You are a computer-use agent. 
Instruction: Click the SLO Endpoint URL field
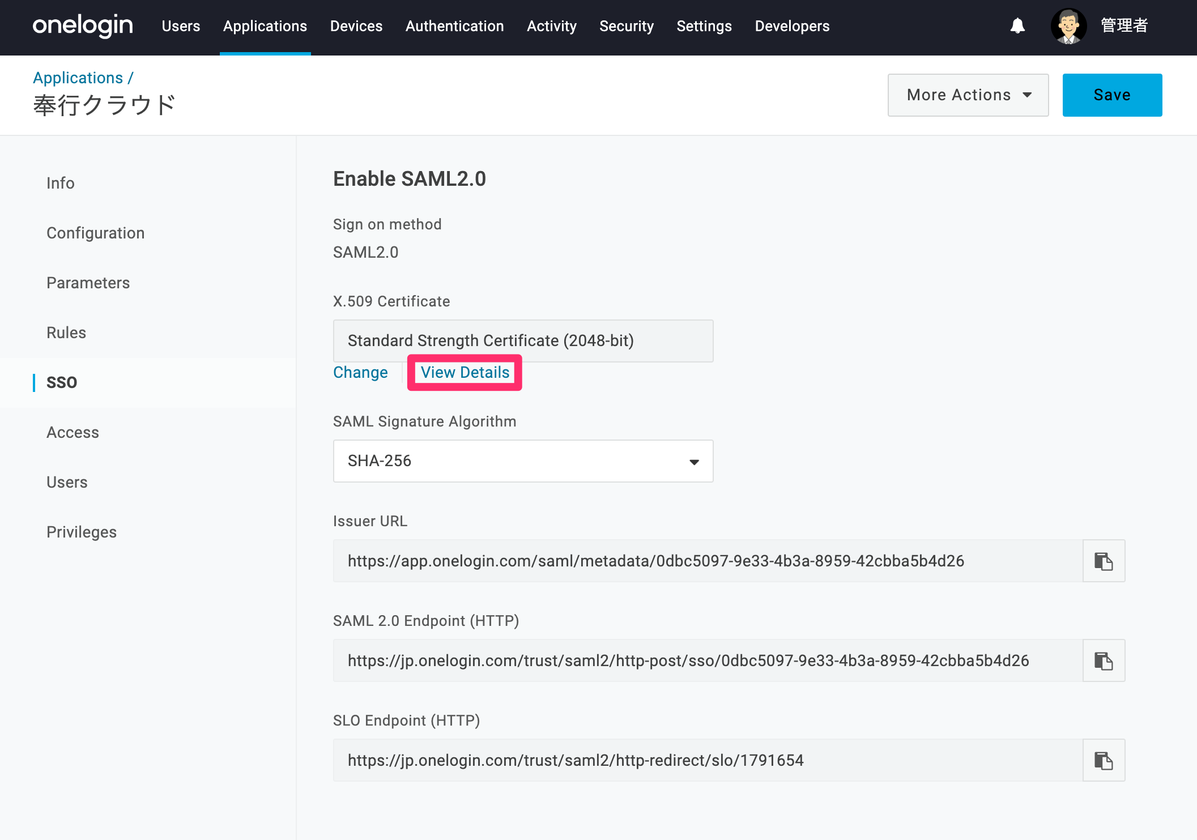708,760
